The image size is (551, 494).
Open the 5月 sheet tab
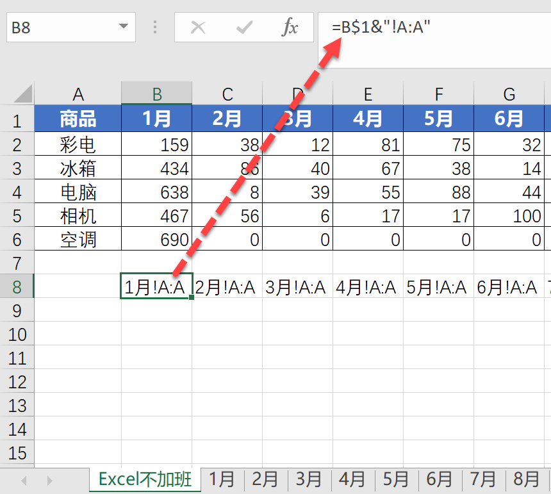(396, 480)
